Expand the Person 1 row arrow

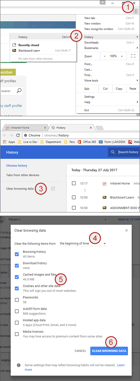click(x=105, y=219)
